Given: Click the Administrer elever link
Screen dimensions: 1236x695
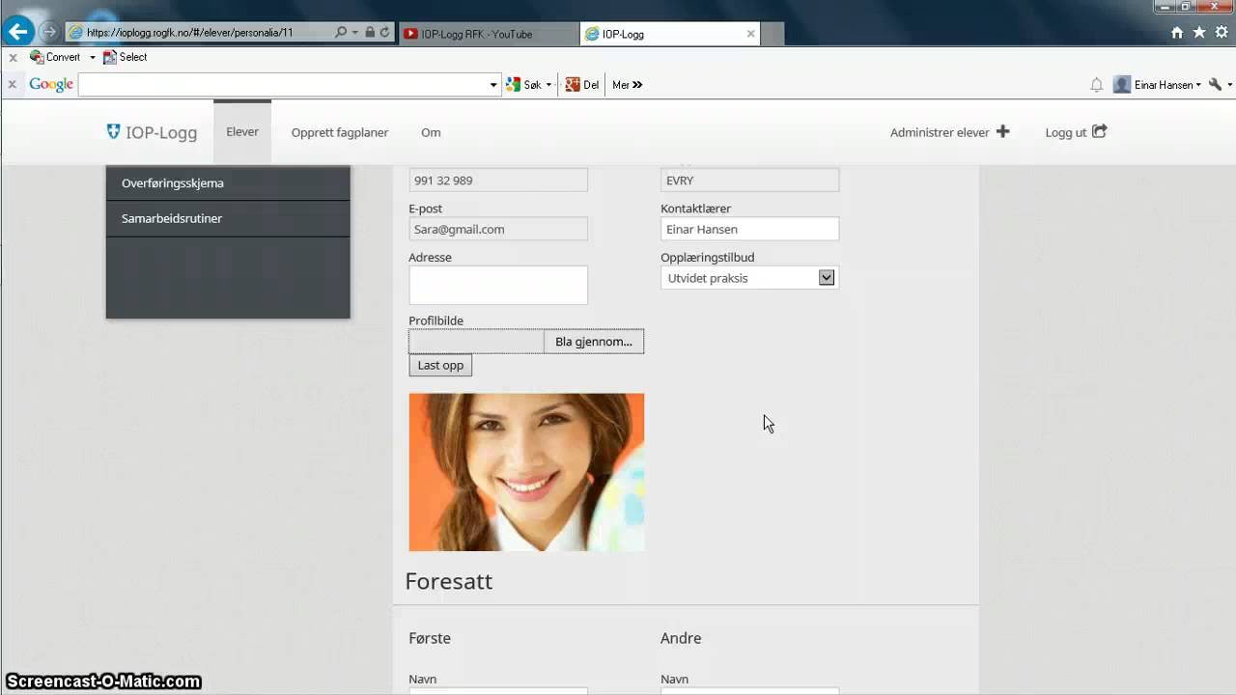Looking at the screenshot, I should (x=940, y=132).
